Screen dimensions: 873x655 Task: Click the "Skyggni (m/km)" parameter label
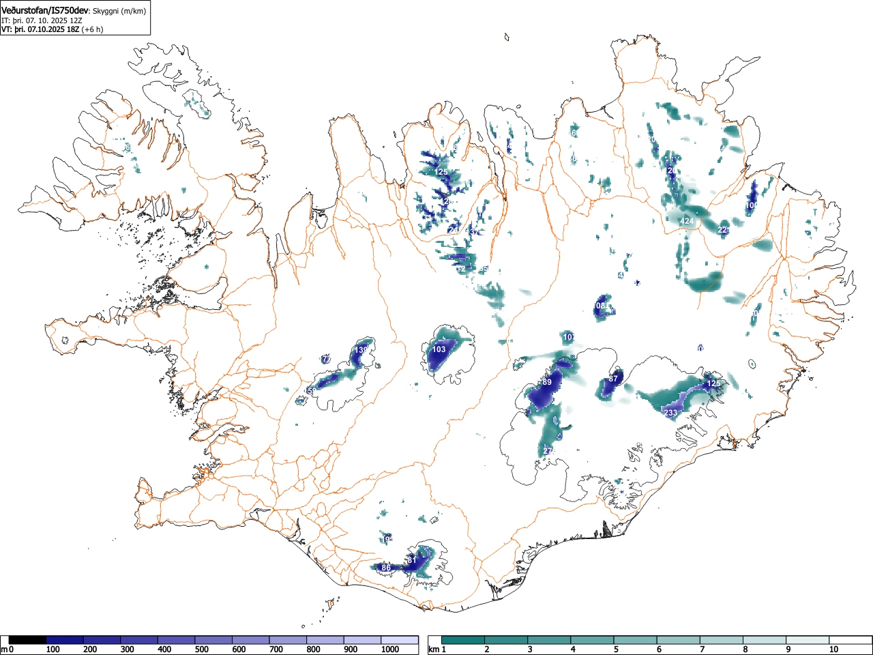pyautogui.click(x=120, y=10)
